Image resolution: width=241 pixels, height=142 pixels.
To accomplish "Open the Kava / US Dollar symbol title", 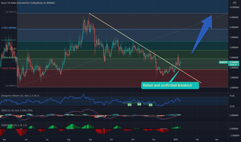I will 28,3.
